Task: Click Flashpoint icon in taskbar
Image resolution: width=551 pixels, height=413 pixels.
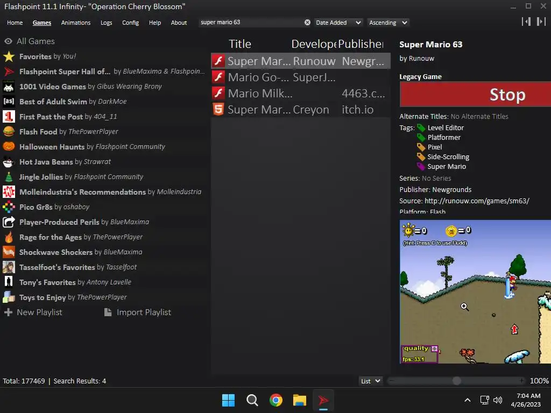Action: pos(323,400)
